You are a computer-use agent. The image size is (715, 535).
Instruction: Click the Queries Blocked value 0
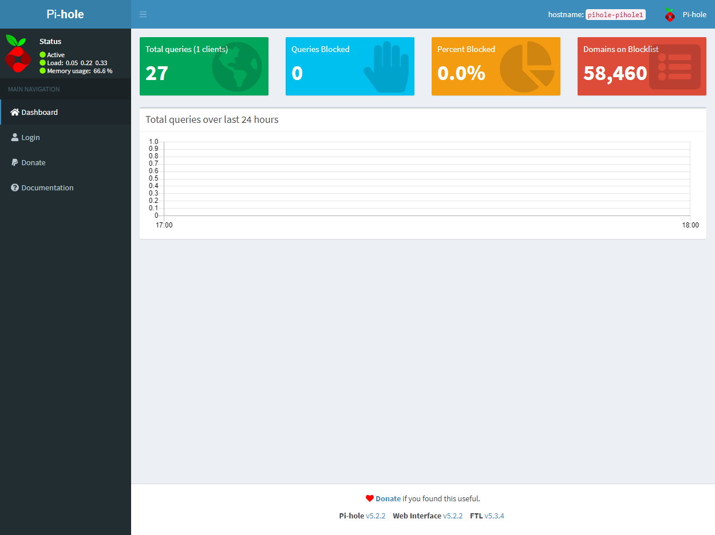297,73
